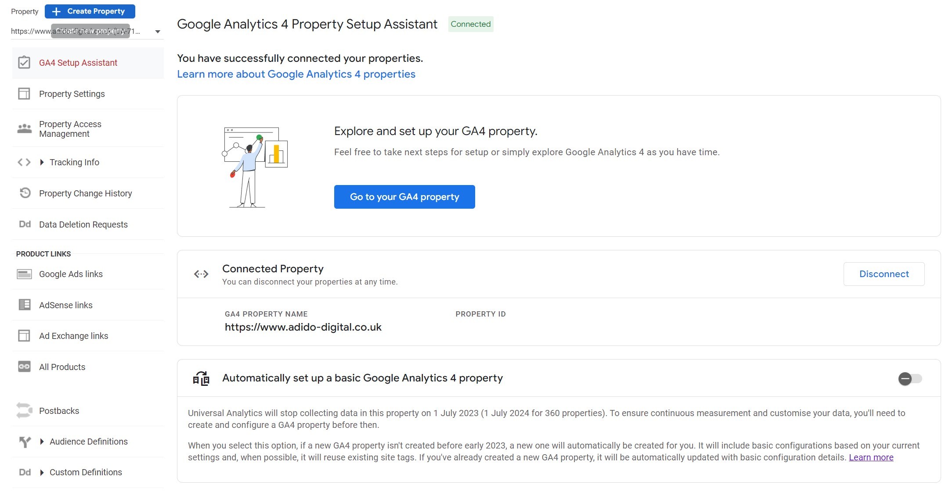
Task: Follow the Learn more link about automatic setup
Action: (x=871, y=457)
